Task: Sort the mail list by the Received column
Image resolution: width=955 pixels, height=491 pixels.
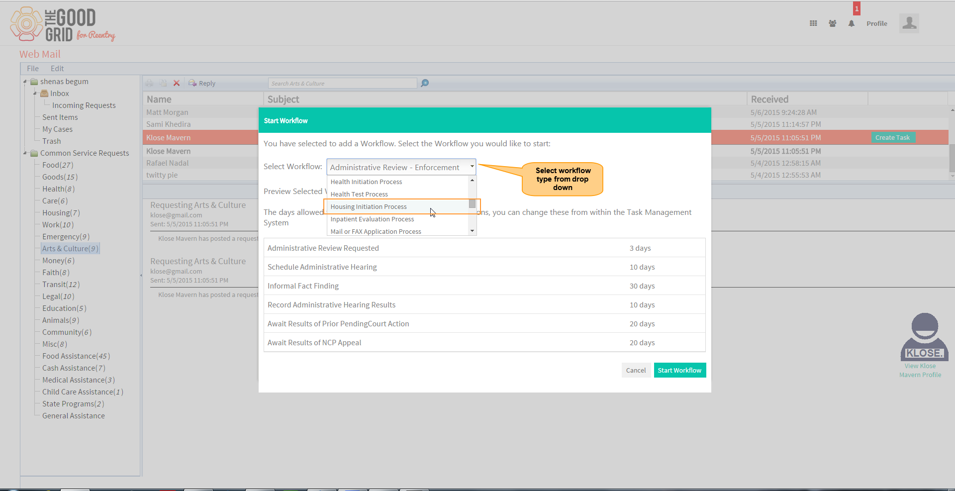Action: tap(807, 99)
